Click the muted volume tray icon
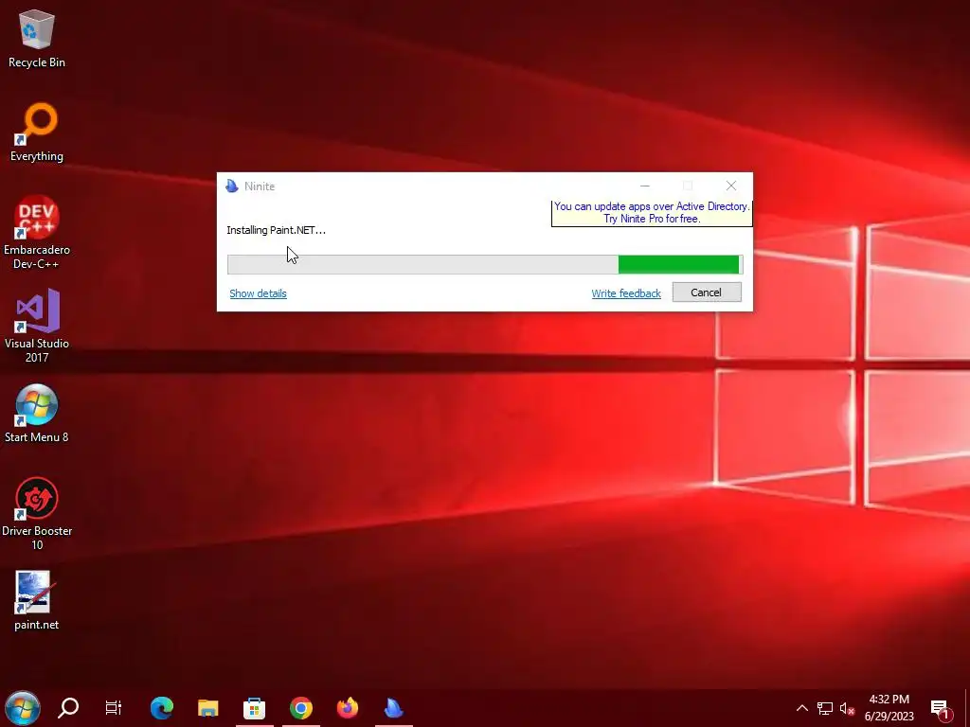This screenshot has height=727, width=970. coord(848,708)
